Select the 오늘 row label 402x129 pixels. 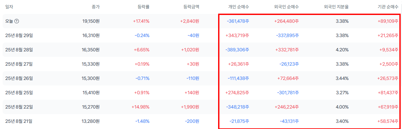pyautogui.click(x=9, y=21)
